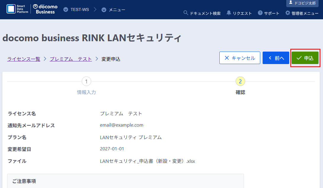Click the question mark support icon
Viewport: 323px width, 188px height.
[260, 13]
